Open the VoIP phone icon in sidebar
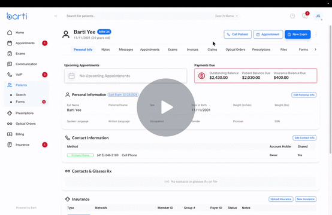 [x=10, y=75]
